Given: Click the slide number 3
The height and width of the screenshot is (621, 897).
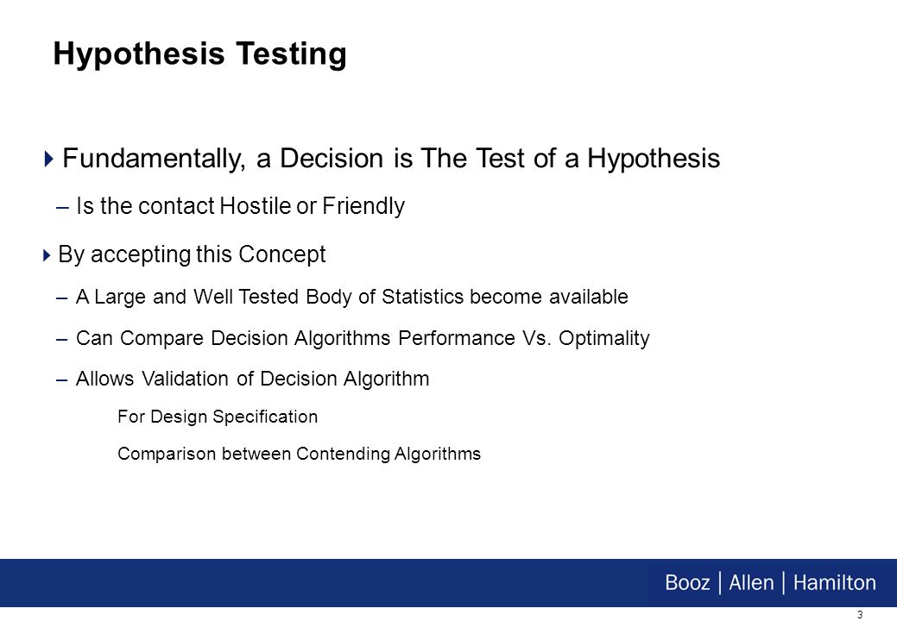Looking at the screenshot, I should (x=860, y=615).
